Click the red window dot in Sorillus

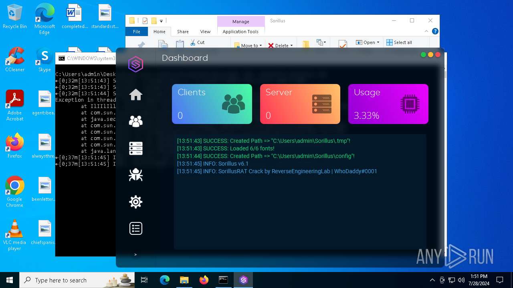pyautogui.click(x=438, y=55)
